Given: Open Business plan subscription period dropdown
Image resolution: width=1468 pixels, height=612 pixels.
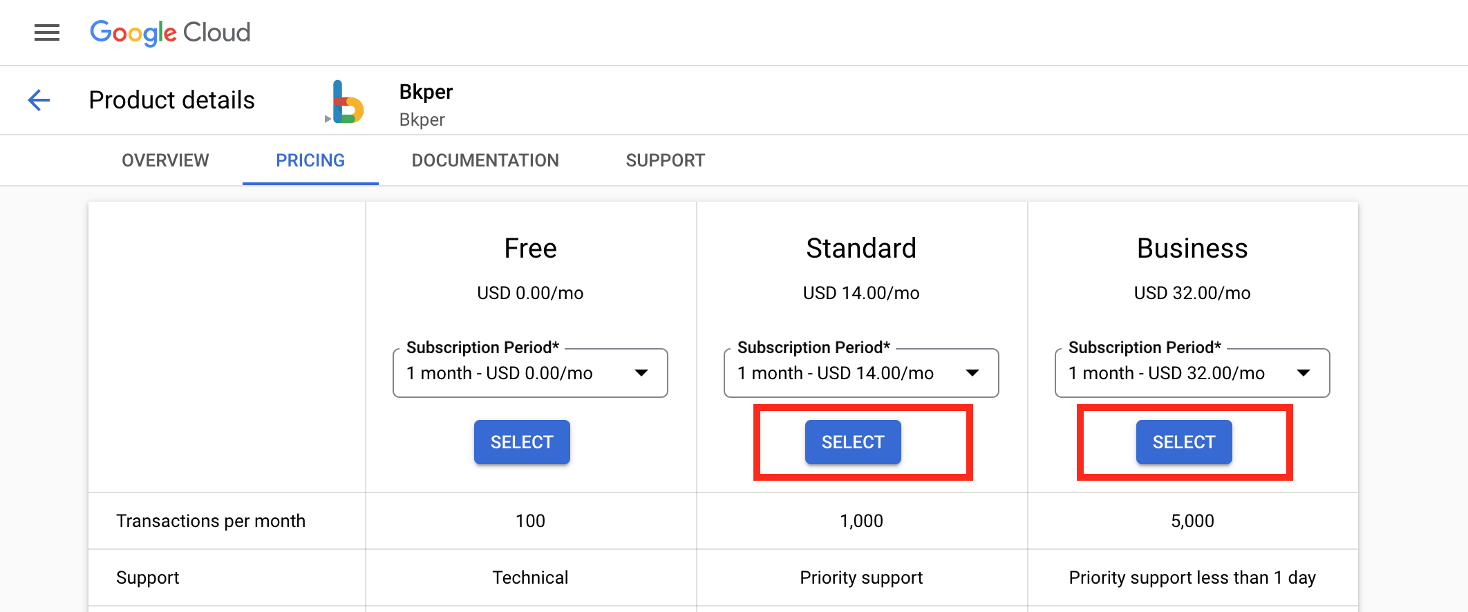Looking at the screenshot, I should tap(1192, 373).
